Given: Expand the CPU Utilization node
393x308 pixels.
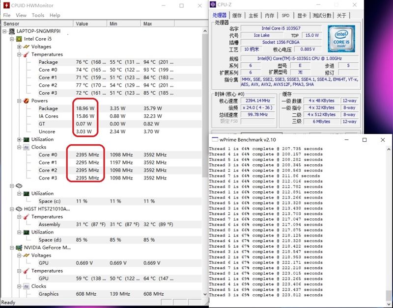Looking at the screenshot, I should tap(19, 139).
